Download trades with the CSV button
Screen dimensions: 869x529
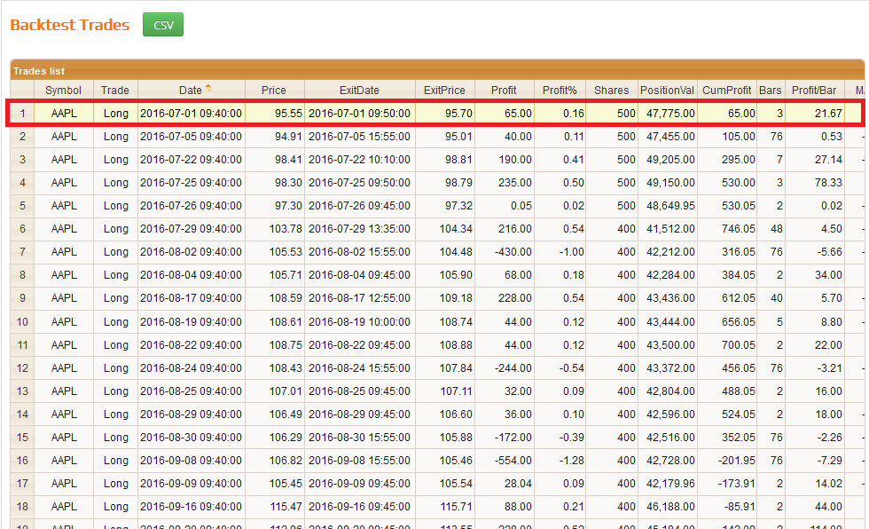[x=163, y=25]
